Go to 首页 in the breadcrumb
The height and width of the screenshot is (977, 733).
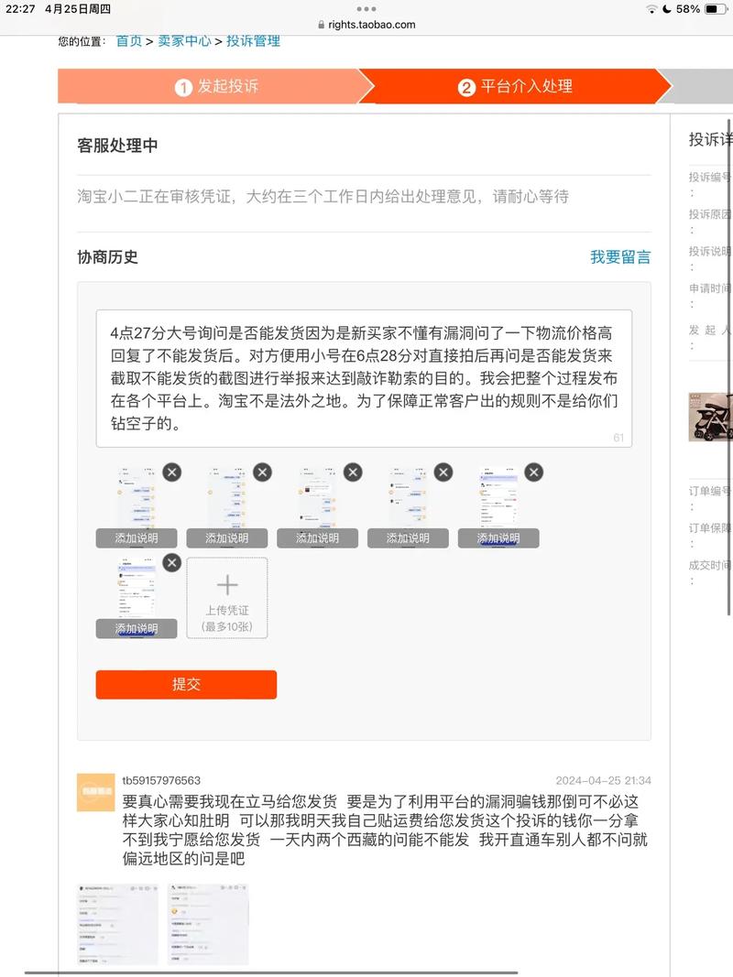(129, 41)
